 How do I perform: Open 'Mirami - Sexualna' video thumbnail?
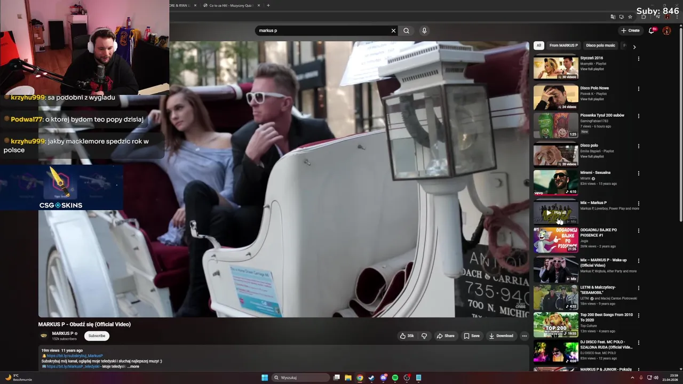[x=555, y=182]
